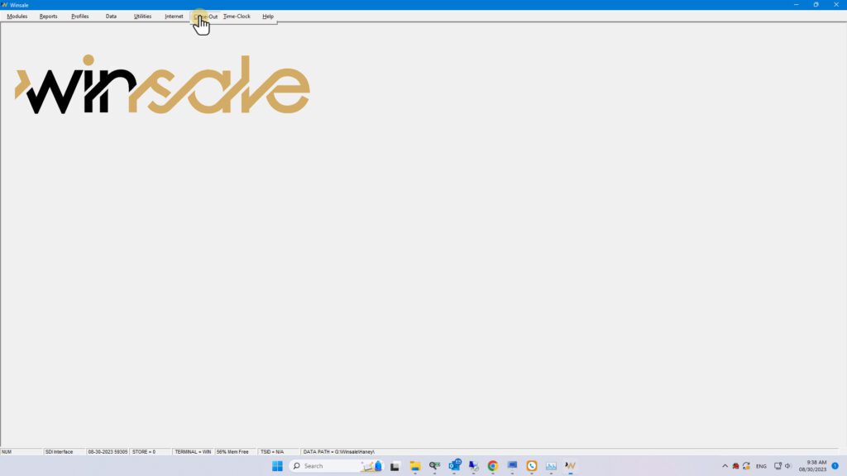The image size is (847, 476).
Task: Open the orange phone app in the taskbar
Action: pos(532,466)
